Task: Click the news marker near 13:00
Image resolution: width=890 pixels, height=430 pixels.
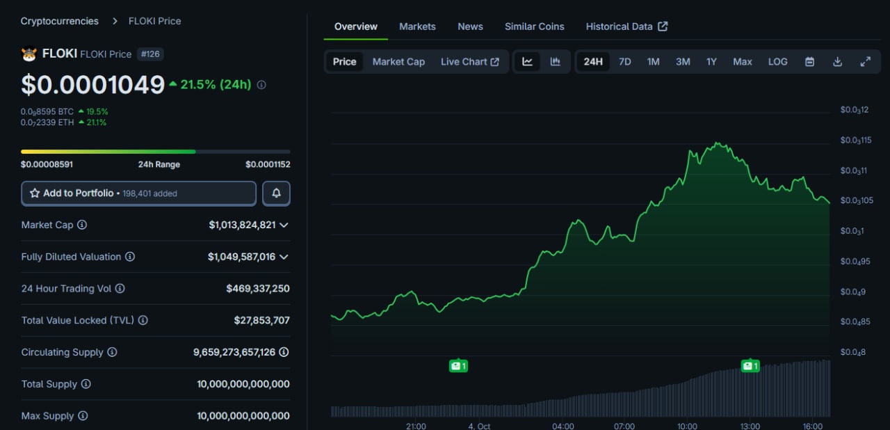Action: [x=750, y=365]
